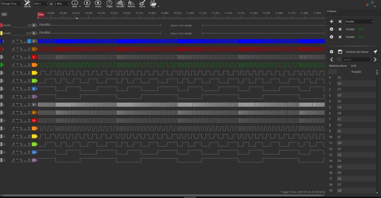Screen dimensions: 381x198
Task: Open the Trigger panel
Action: point(110,4)
